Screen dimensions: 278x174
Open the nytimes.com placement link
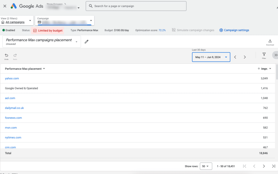pyautogui.click(x=13, y=138)
